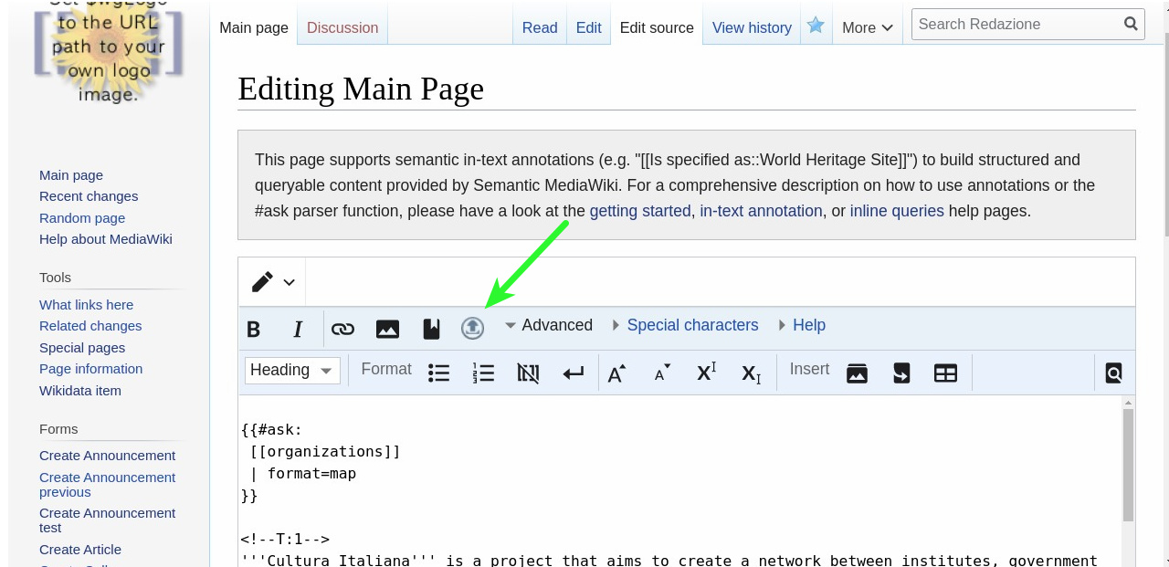Image resolution: width=1169 pixels, height=567 pixels.
Task: Click the Search Redazione input field
Action: pyautogui.click(x=1016, y=24)
